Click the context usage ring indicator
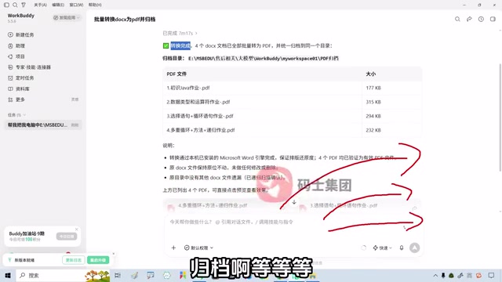This screenshot has height=282, width=502. point(363,248)
